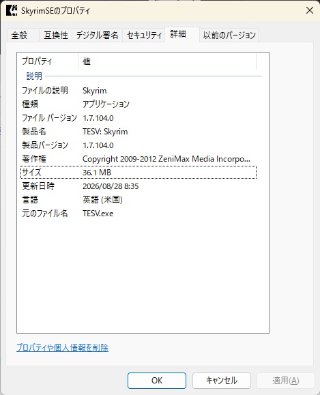Select the ファイルの説明 Skyrim row
Image resolution: width=320 pixels, height=395 pixels.
pyautogui.click(x=139, y=91)
